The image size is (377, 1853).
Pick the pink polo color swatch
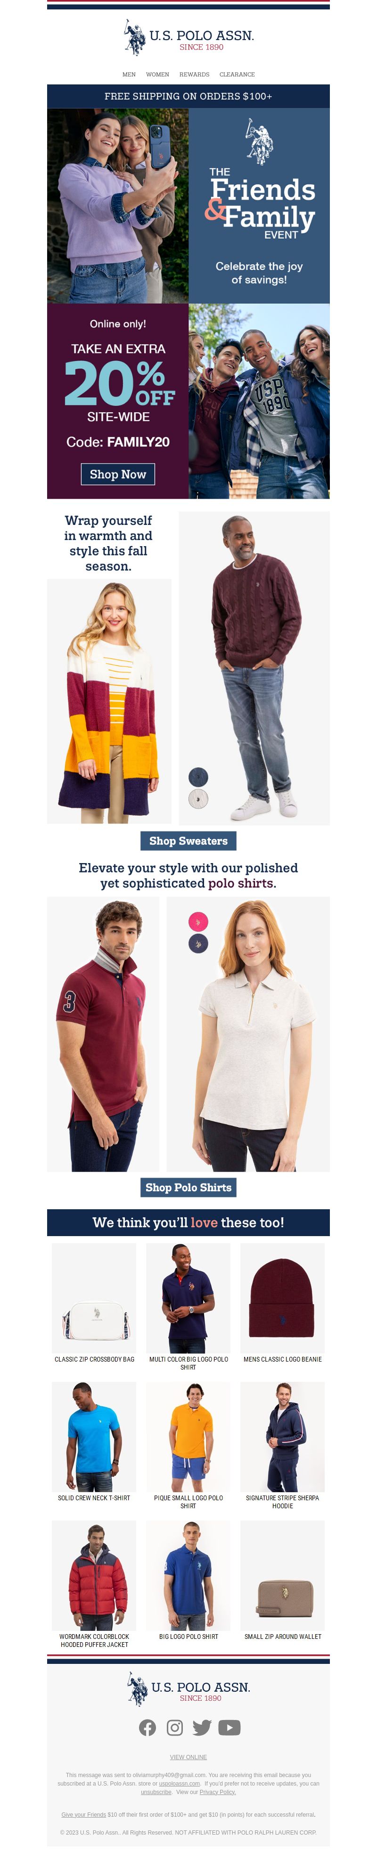coord(198,922)
